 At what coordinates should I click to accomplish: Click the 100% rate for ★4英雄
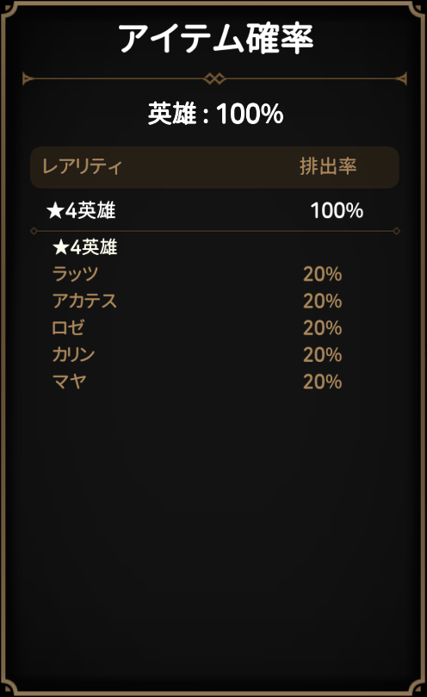click(337, 211)
